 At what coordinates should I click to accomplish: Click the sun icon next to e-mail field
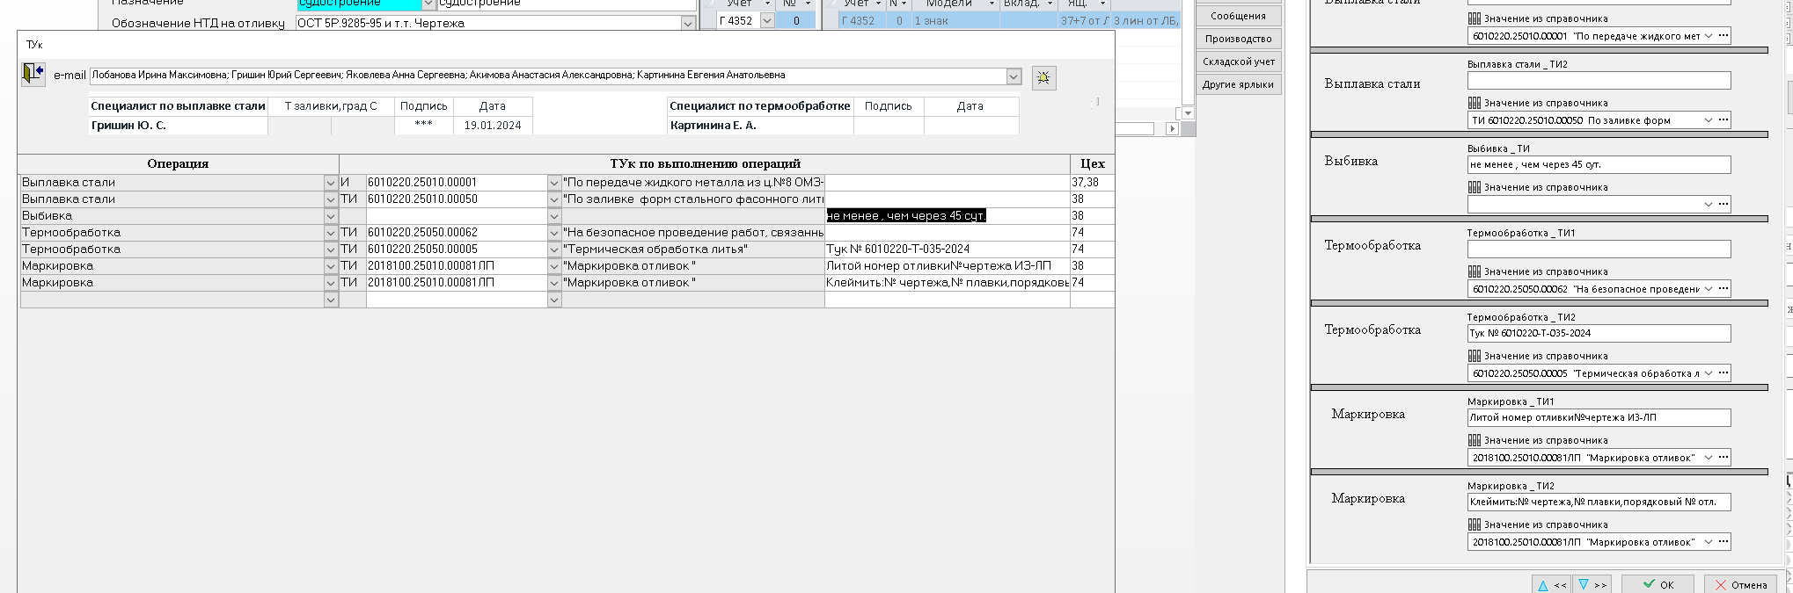(x=1043, y=77)
